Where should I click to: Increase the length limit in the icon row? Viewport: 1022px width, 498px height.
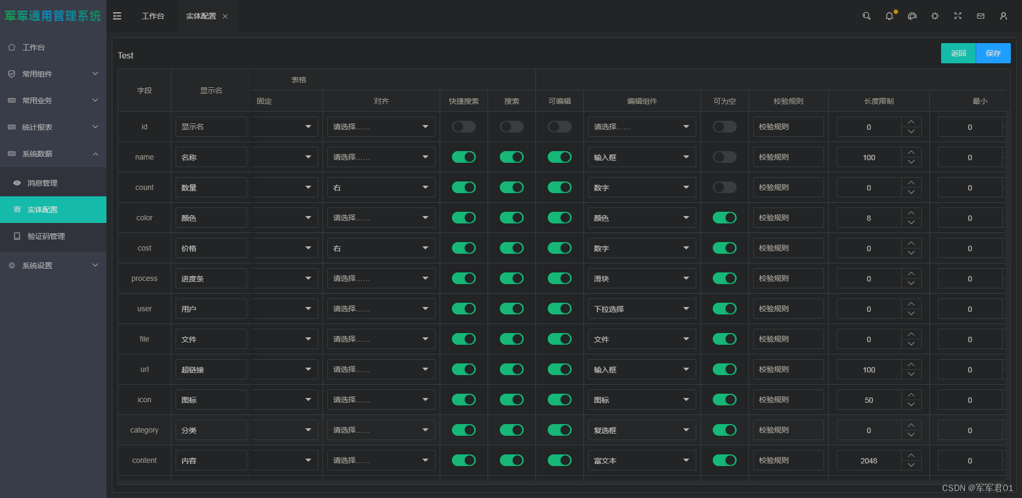click(911, 395)
